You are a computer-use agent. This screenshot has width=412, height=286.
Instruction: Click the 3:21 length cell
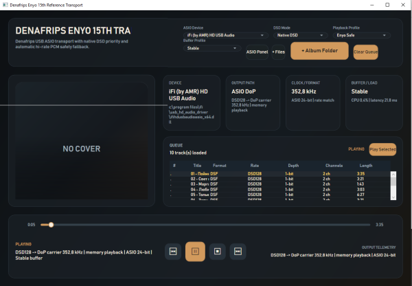click(360, 179)
